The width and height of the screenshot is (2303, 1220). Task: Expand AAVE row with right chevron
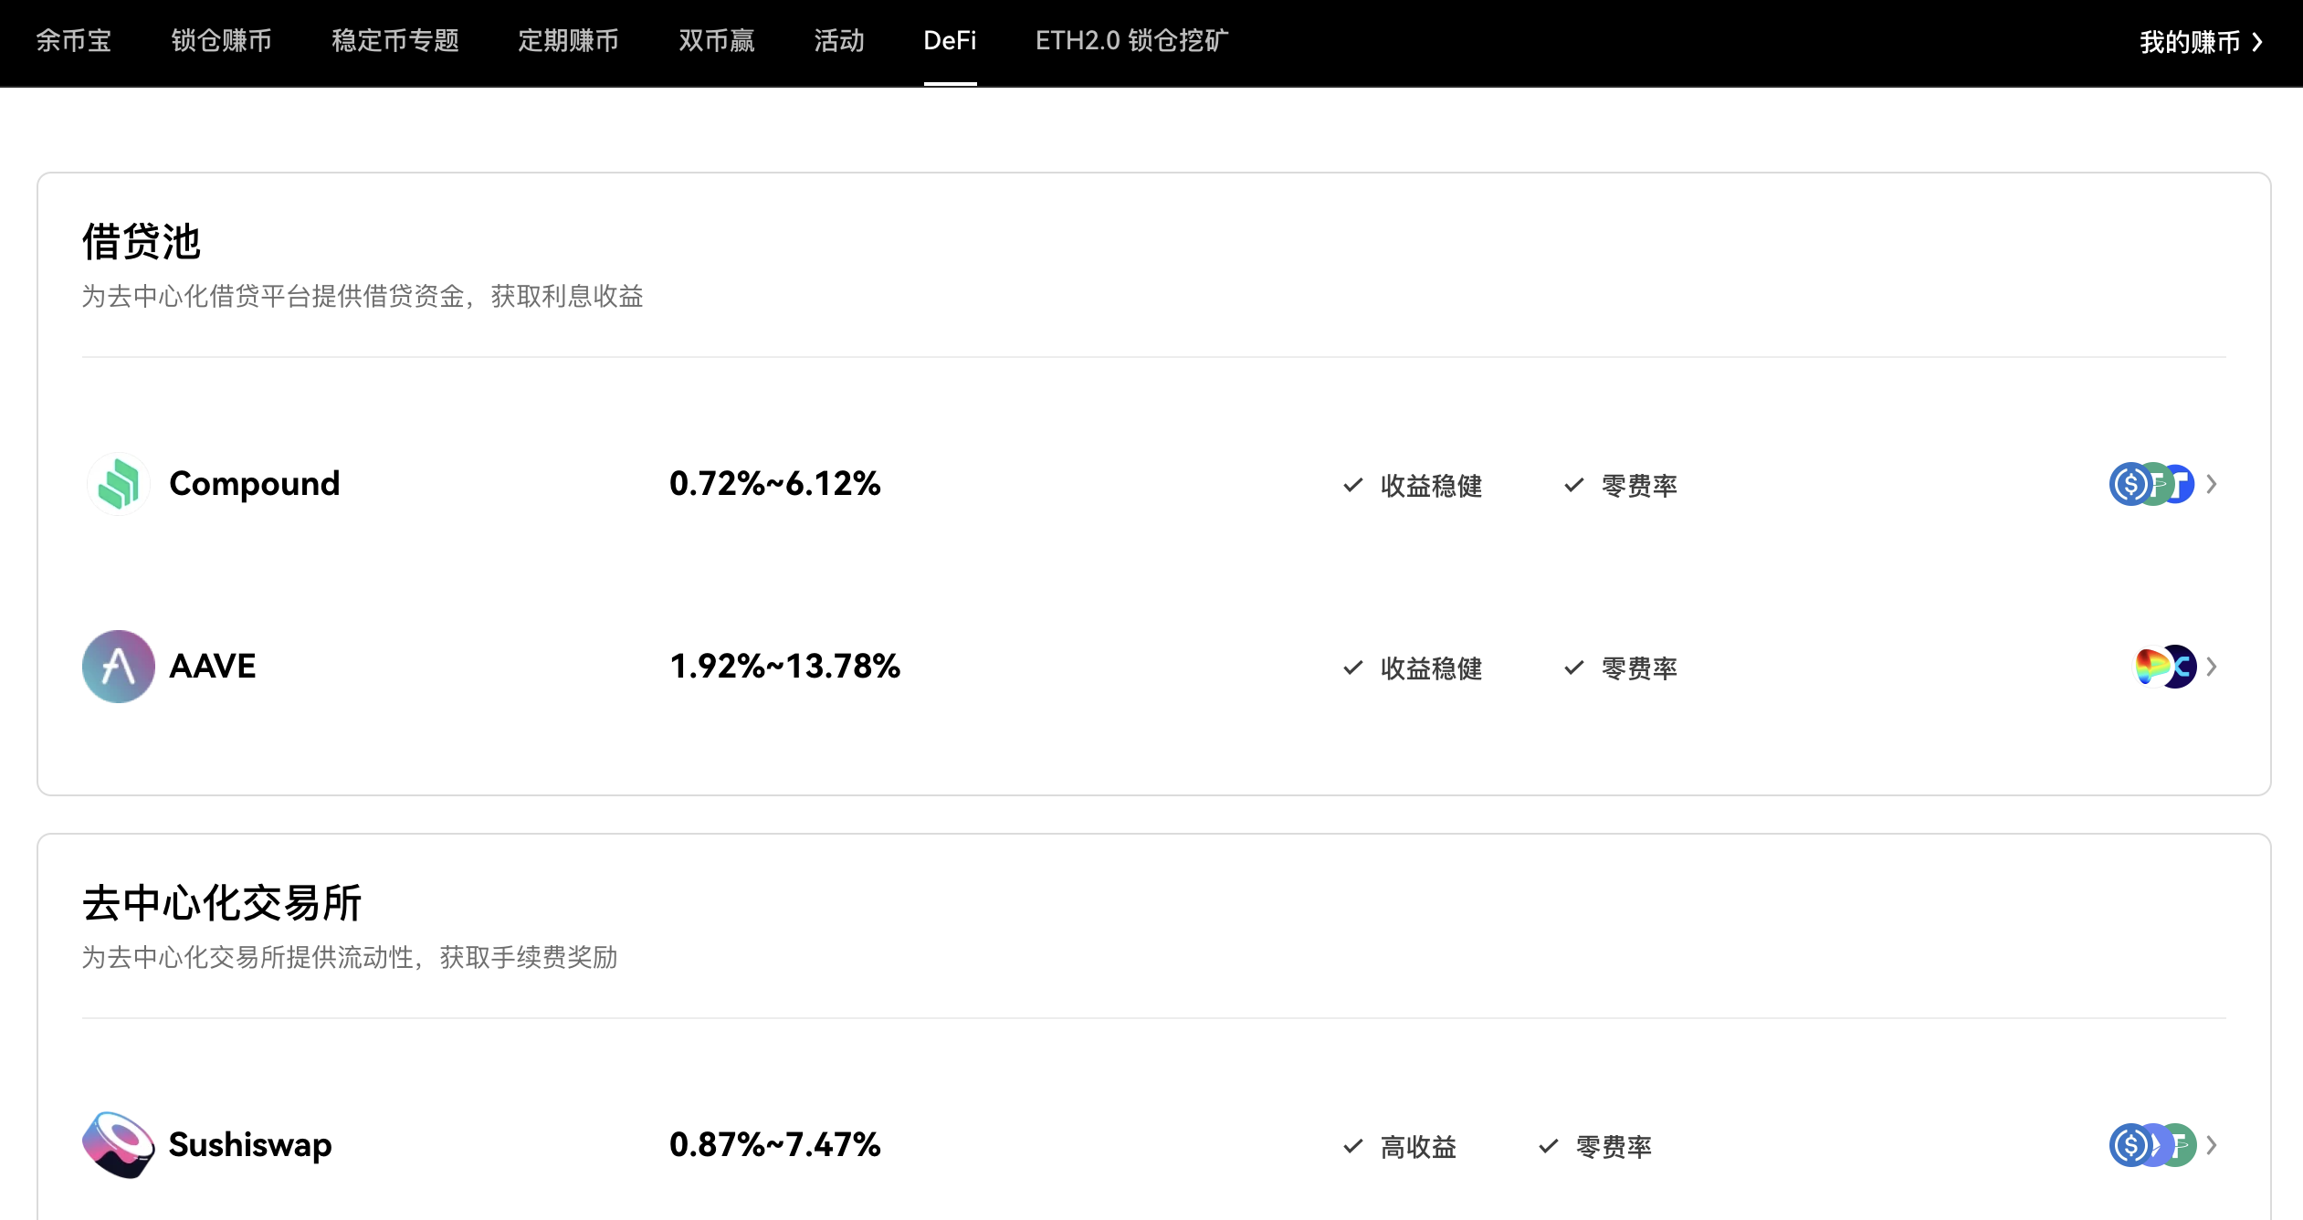(2212, 667)
